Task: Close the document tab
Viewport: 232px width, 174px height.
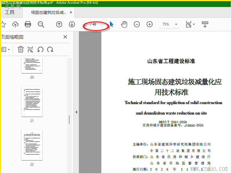Action: [x=71, y=12]
